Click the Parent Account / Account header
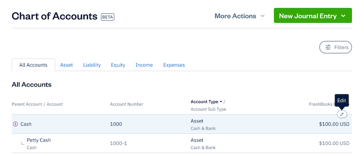Viewport: 364px width, 156px height. pyautogui.click(x=37, y=104)
